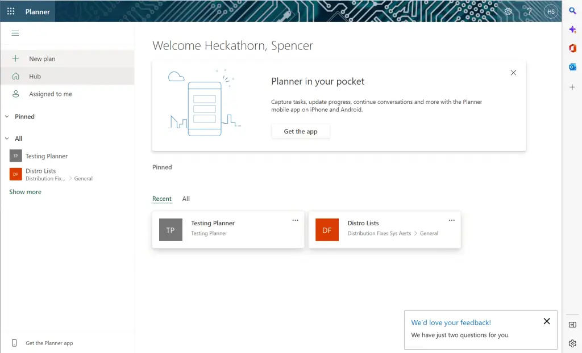Click the Hub home icon

coord(15,76)
